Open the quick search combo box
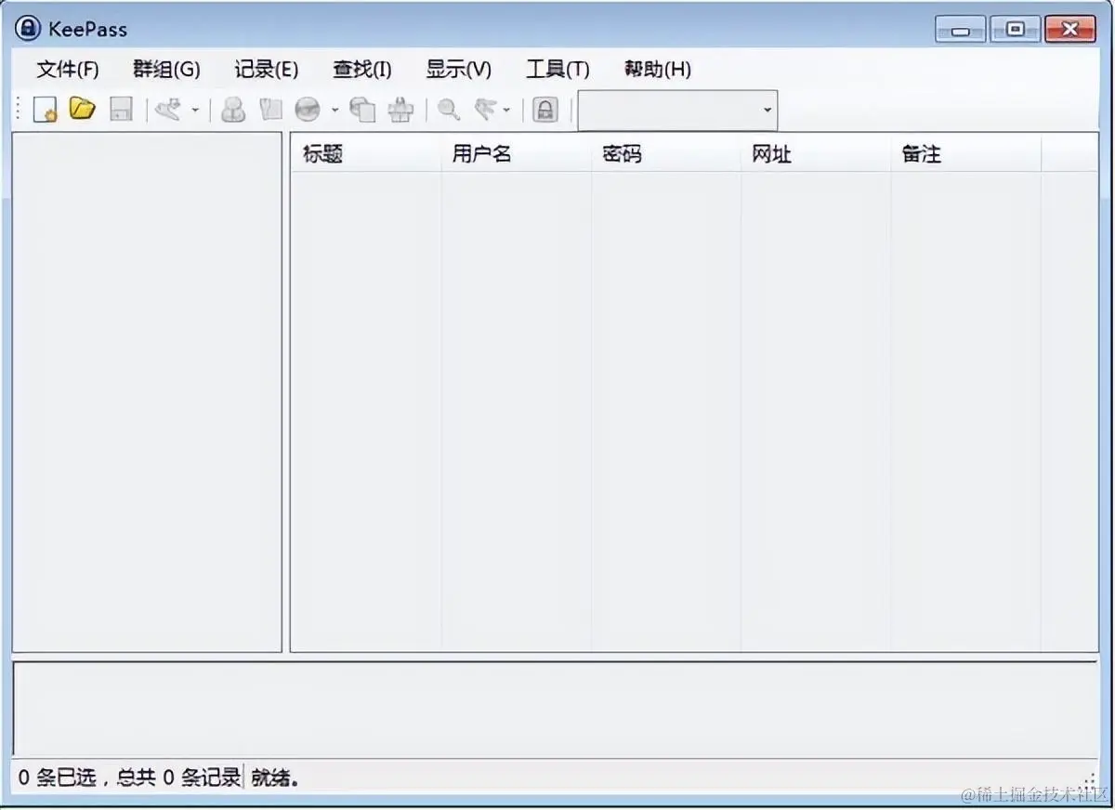 pyautogui.click(x=677, y=111)
